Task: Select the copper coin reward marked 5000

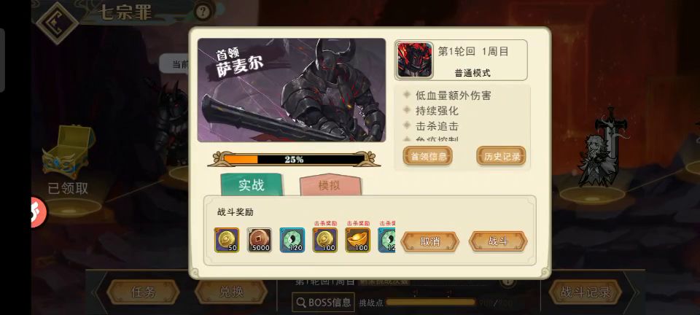Action: tap(260, 240)
